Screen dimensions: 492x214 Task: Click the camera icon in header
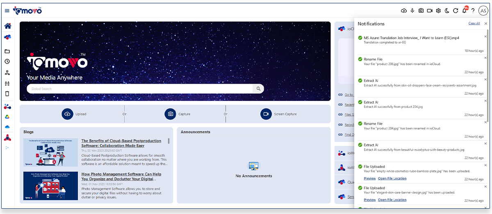point(421,11)
